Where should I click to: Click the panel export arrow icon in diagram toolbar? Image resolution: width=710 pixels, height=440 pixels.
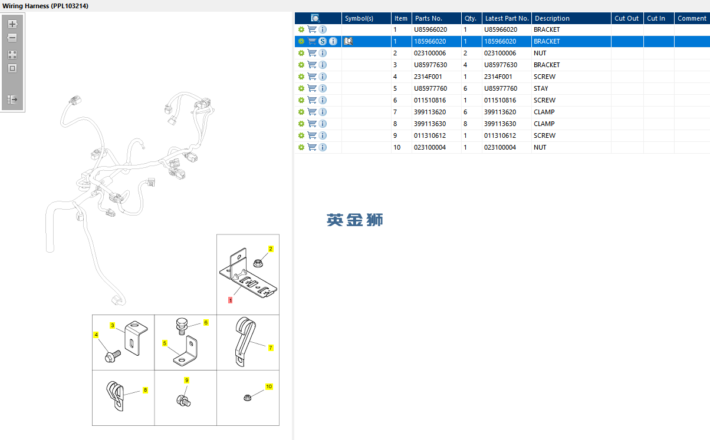tap(12, 100)
